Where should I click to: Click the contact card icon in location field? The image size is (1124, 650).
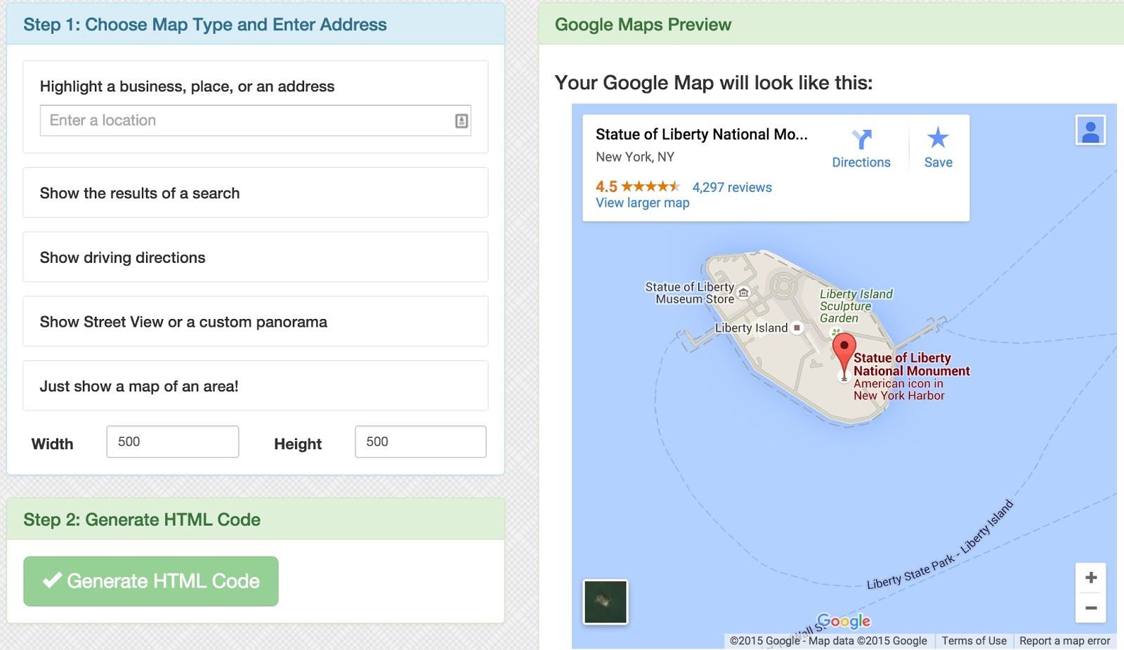coord(461,121)
